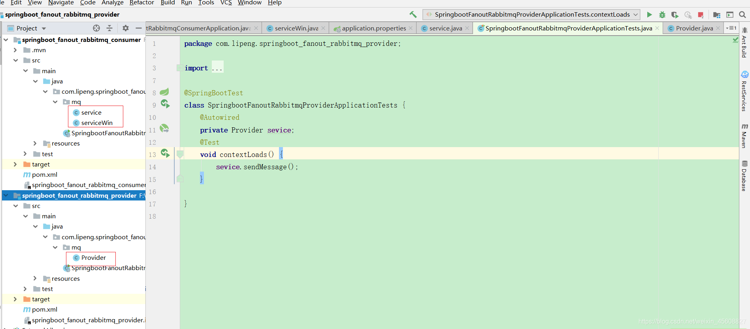Click run test gutter icon on line 13

click(x=165, y=153)
